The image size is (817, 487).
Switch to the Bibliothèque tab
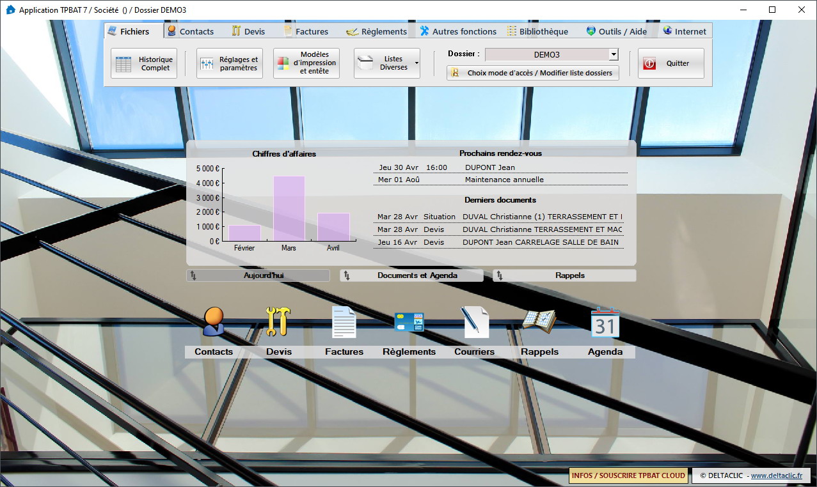tap(538, 31)
